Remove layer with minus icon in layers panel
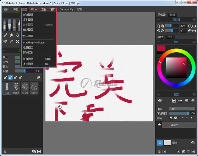Image resolution: width=198 pixels, height=156 pixels. pyautogui.click(x=193, y=151)
